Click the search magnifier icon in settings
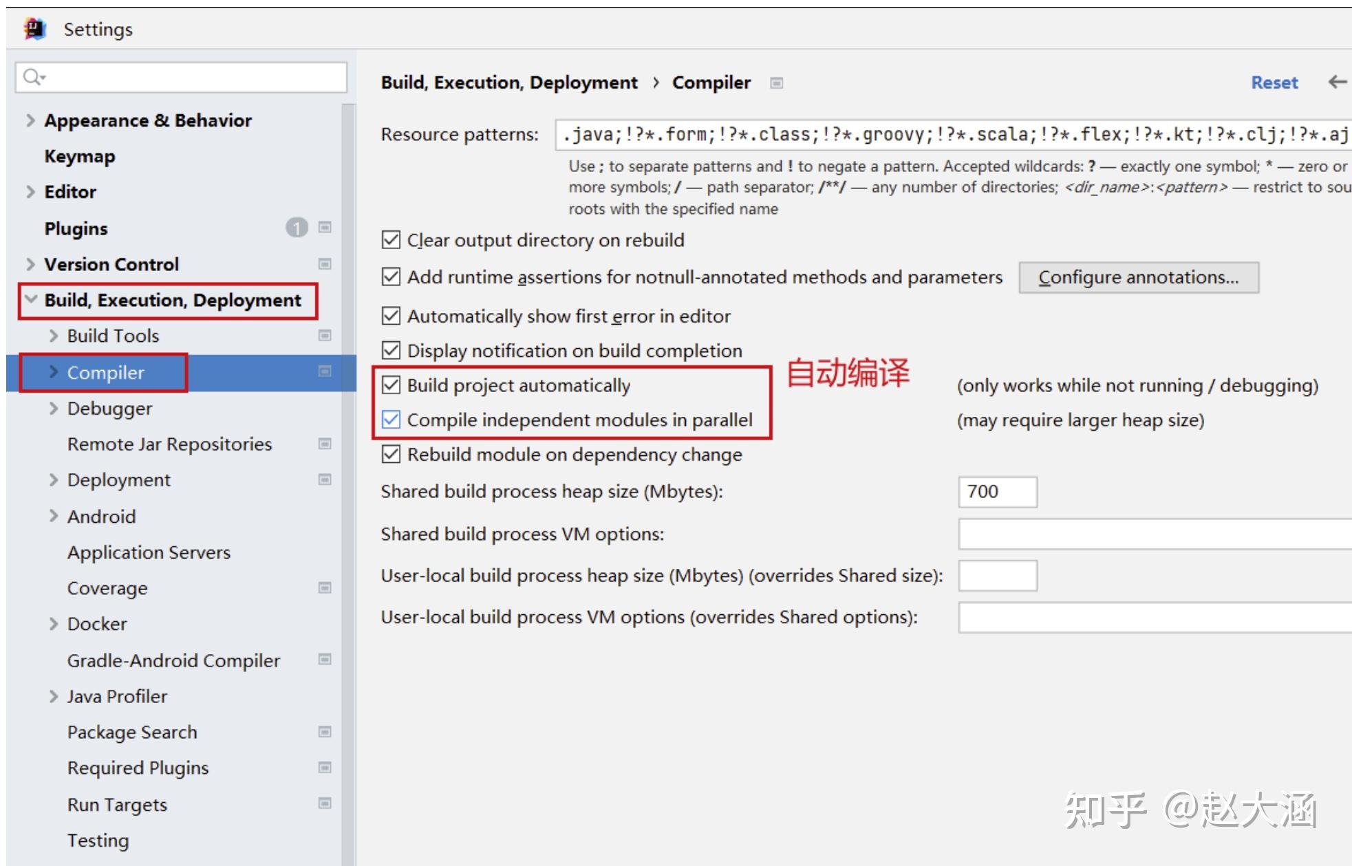Screen dimensions: 1352x866 coord(32,77)
